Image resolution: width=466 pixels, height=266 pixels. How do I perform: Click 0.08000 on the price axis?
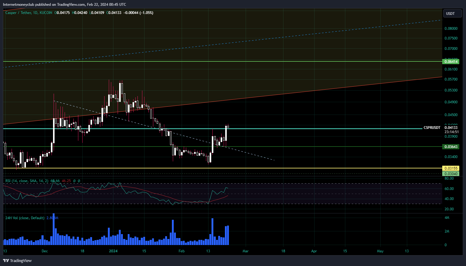pos(451,29)
